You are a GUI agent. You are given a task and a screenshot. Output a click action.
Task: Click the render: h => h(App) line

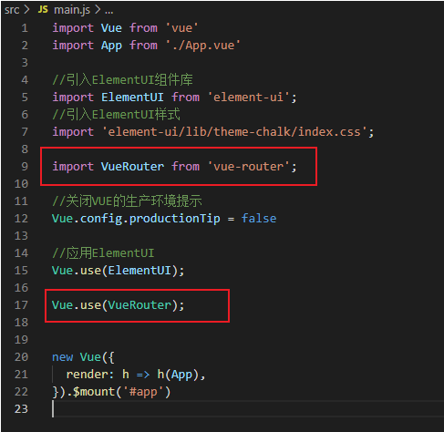coord(136,375)
